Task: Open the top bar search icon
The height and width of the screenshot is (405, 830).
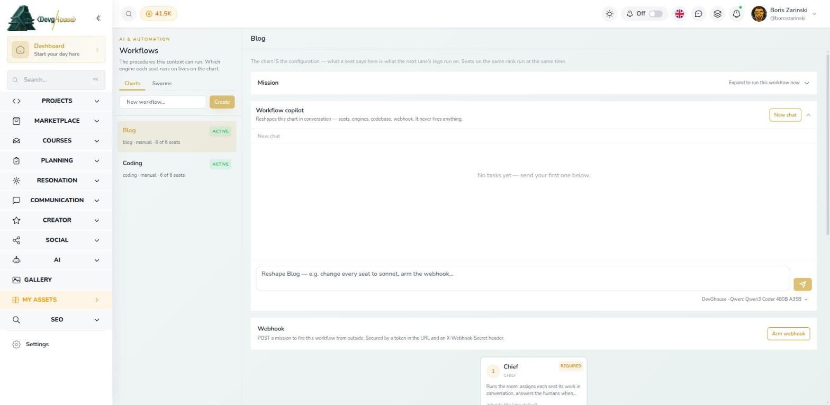Action: [x=129, y=14]
